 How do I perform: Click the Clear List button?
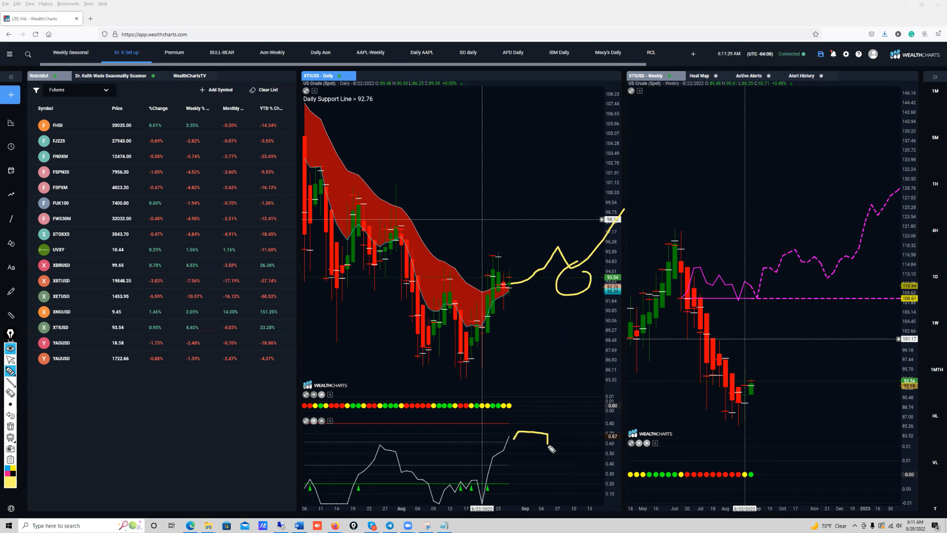263,90
